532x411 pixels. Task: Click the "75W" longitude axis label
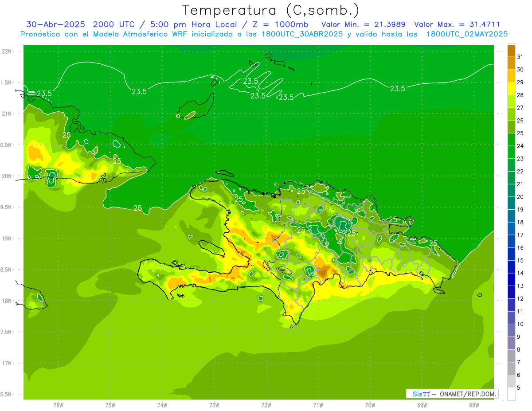coord(110,405)
